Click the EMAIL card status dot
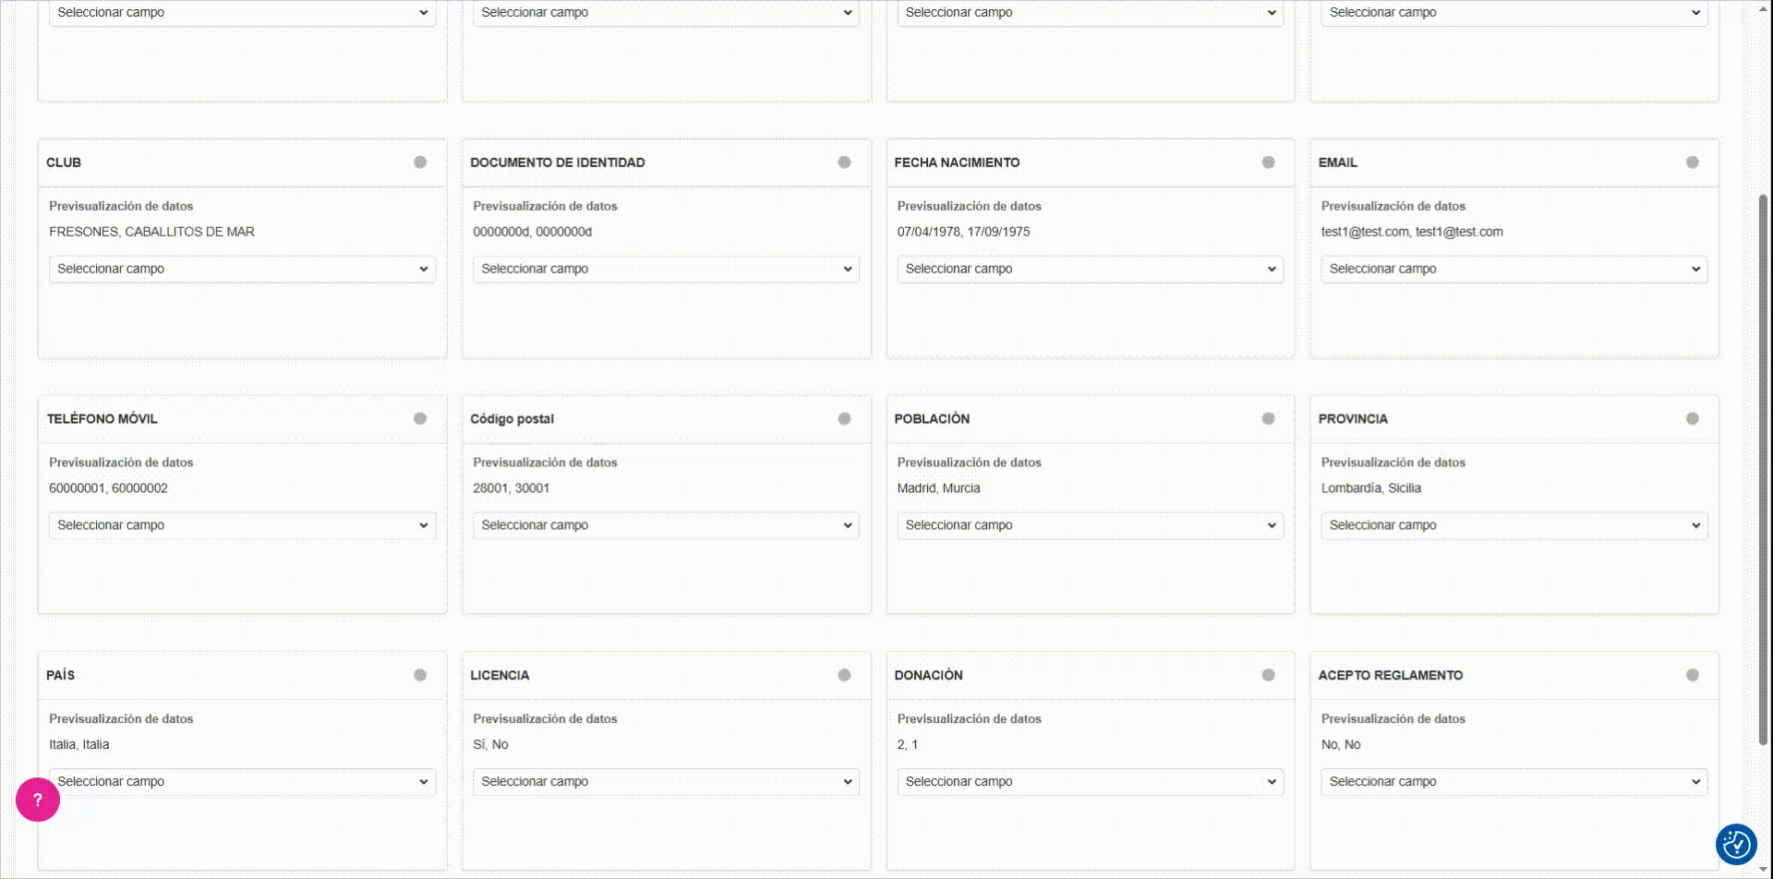This screenshot has height=879, width=1773. pos(1692,163)
